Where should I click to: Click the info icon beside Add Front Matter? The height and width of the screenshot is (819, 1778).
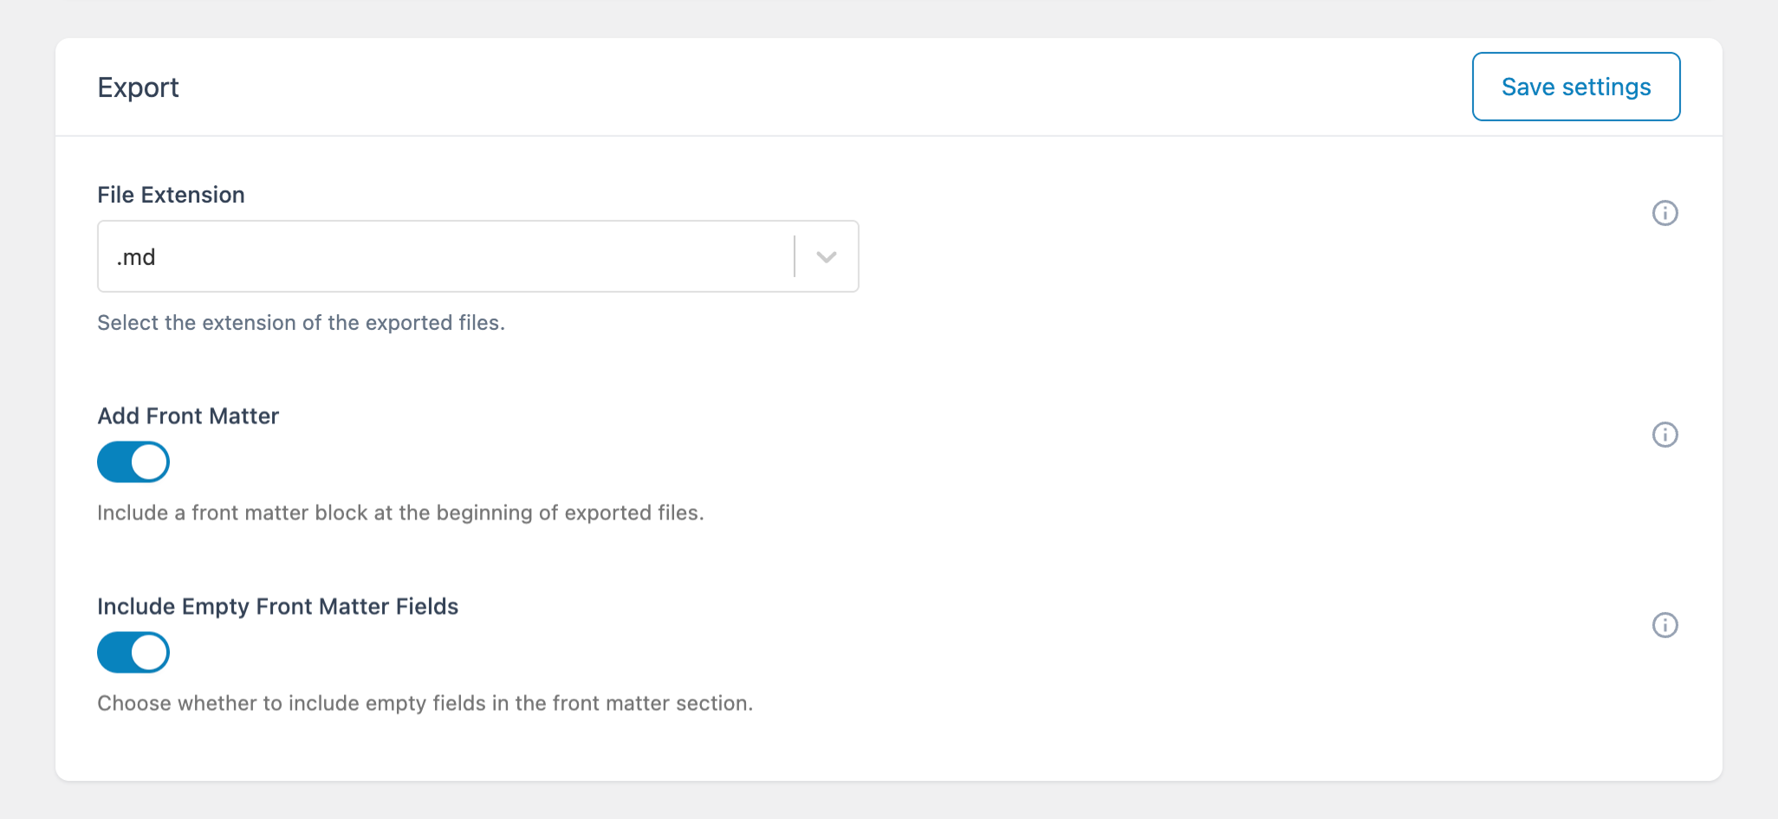(x=1664, y=435)
